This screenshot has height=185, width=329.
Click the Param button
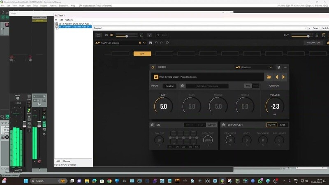point(315,28)
